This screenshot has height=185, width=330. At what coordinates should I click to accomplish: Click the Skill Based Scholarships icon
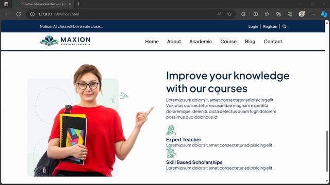point(171,153)
